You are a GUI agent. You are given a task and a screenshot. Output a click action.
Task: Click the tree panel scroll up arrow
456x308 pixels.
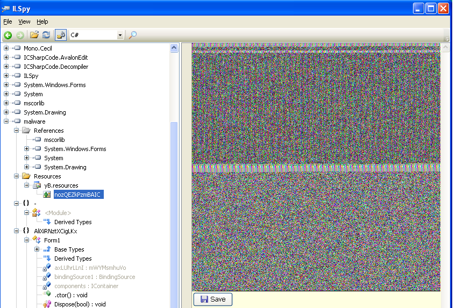click(174, 48)
